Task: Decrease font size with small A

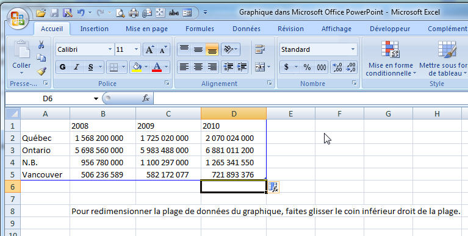Action: [x=164, y=49]
